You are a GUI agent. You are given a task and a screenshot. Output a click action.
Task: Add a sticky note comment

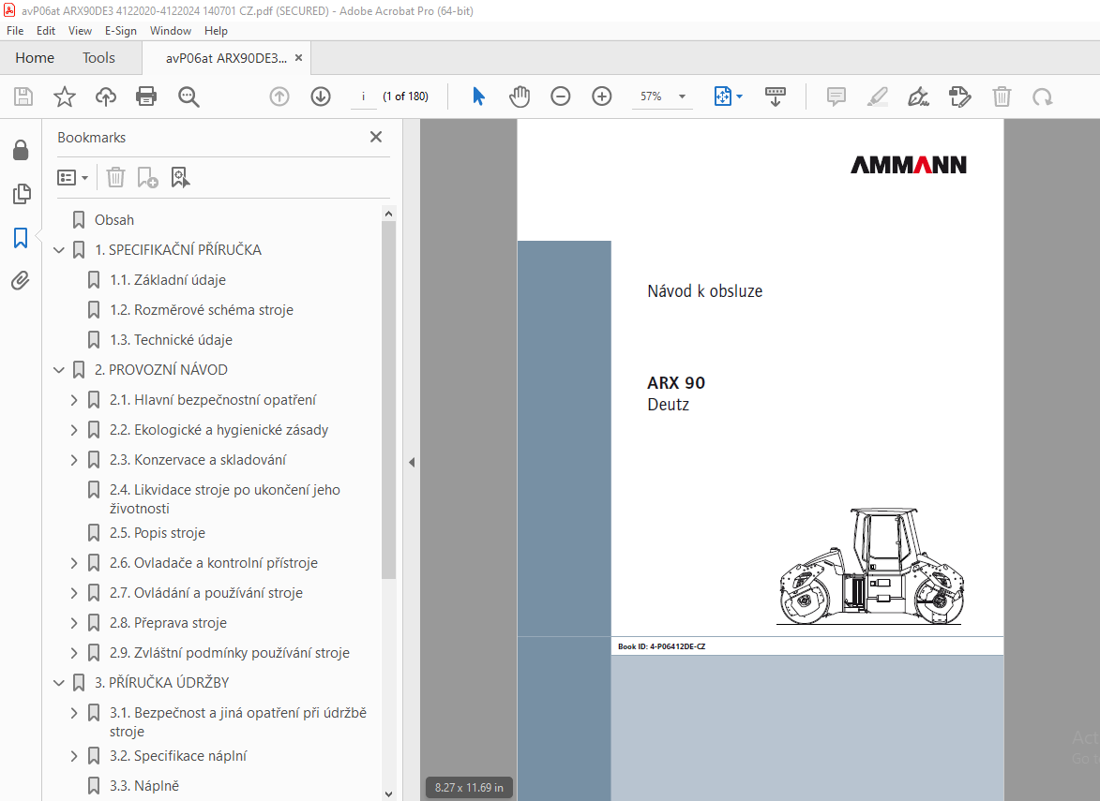point(836,96)
